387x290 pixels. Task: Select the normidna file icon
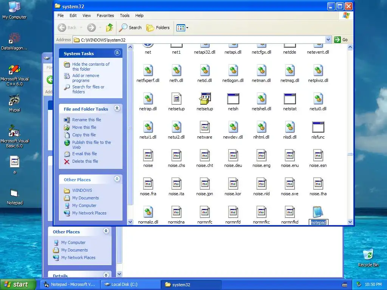[176, 212]
